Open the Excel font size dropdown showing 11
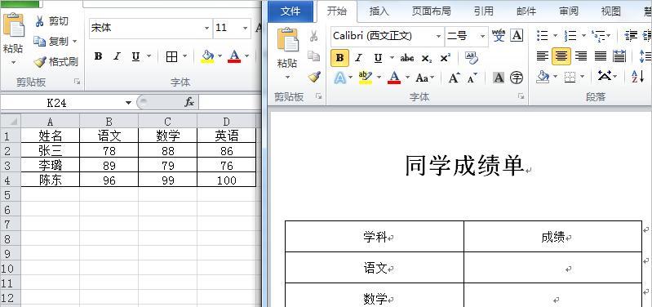This screenshot has height=307, width=652. tap(246, 29)
